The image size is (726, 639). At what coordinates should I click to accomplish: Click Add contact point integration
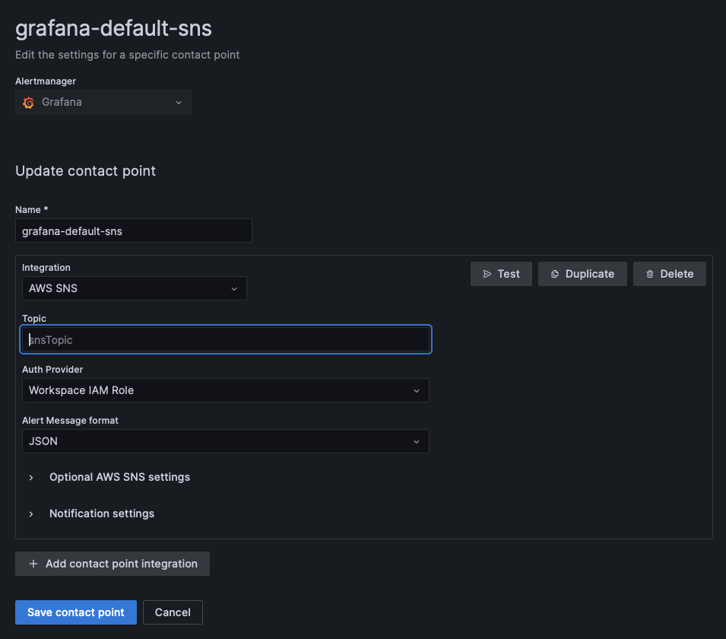point(113,564)
